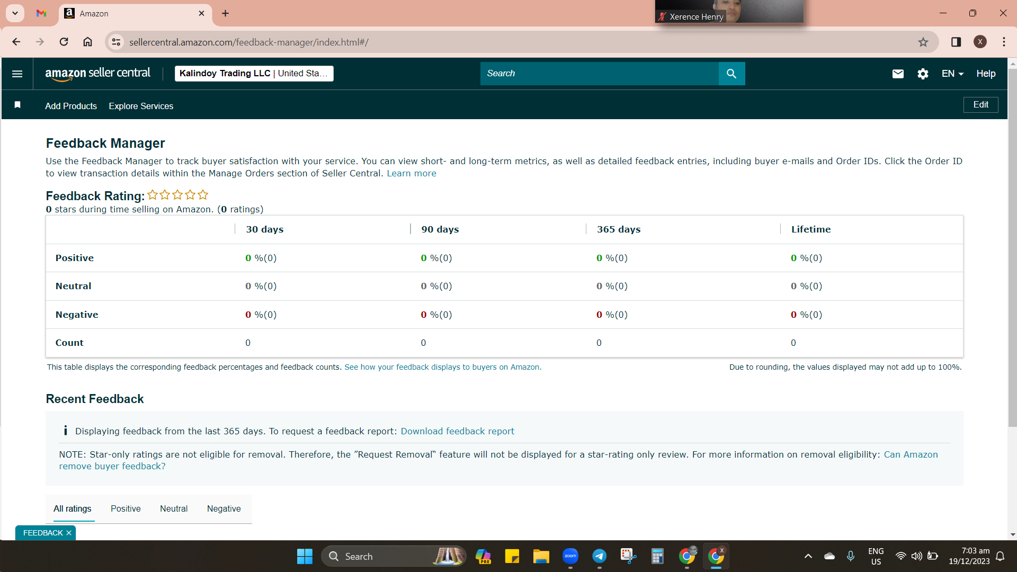Click the 'Feedback Manager' heading
This screenshot has height=572, width=1017.
coord(105,143)
